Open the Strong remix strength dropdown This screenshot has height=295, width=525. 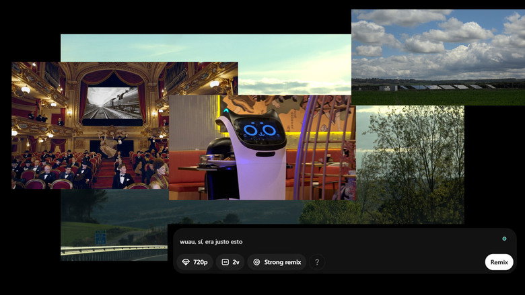coord(277,262)
